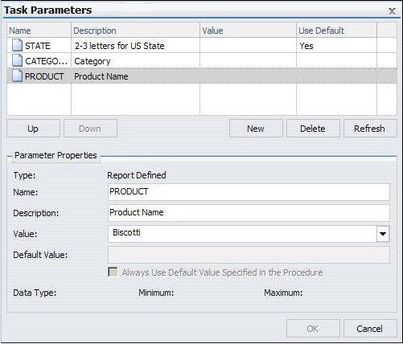The width and height of the screenshot is (403, 344).
Task: Click the OK button
Action: 313,329
